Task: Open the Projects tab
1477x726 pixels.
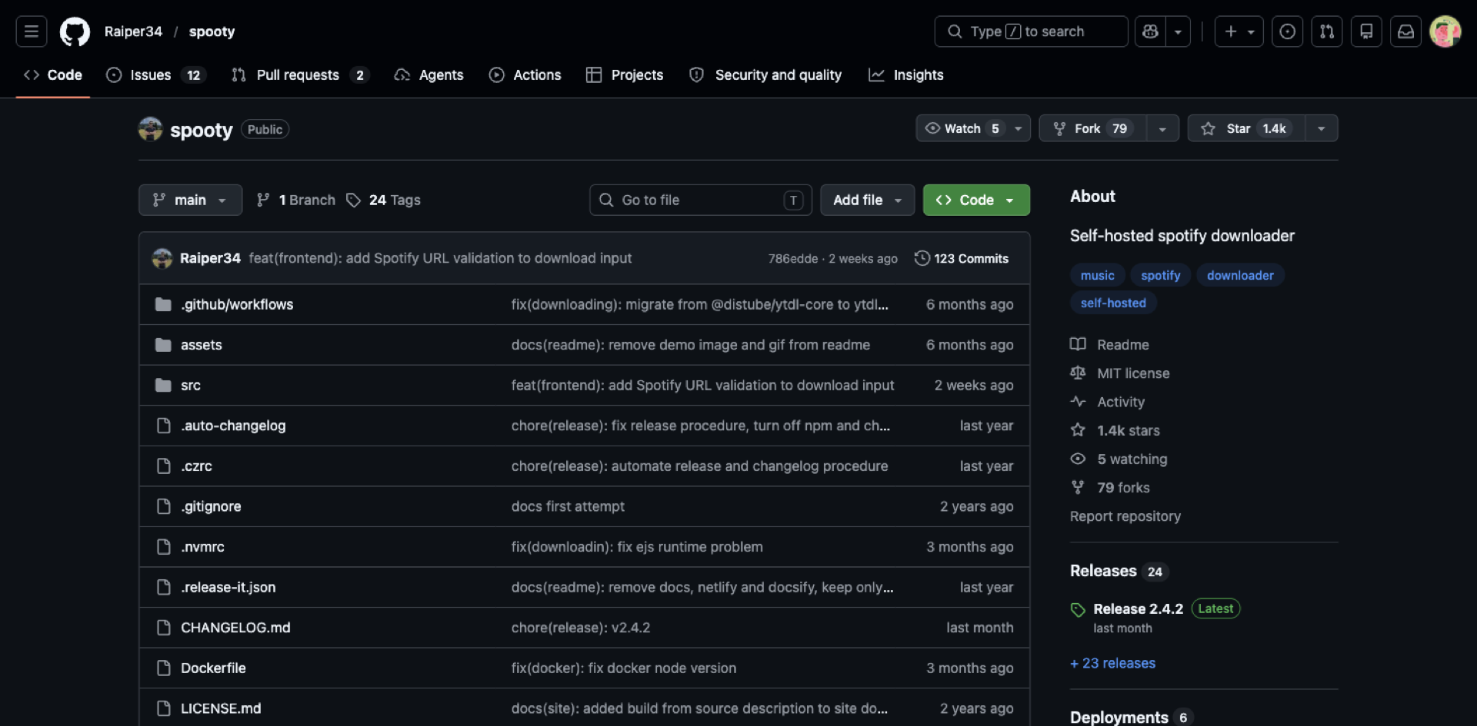Action: (x=625, y=75)
